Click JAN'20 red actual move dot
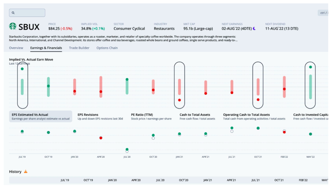335x189 pixels. click(x=75, y=91)
